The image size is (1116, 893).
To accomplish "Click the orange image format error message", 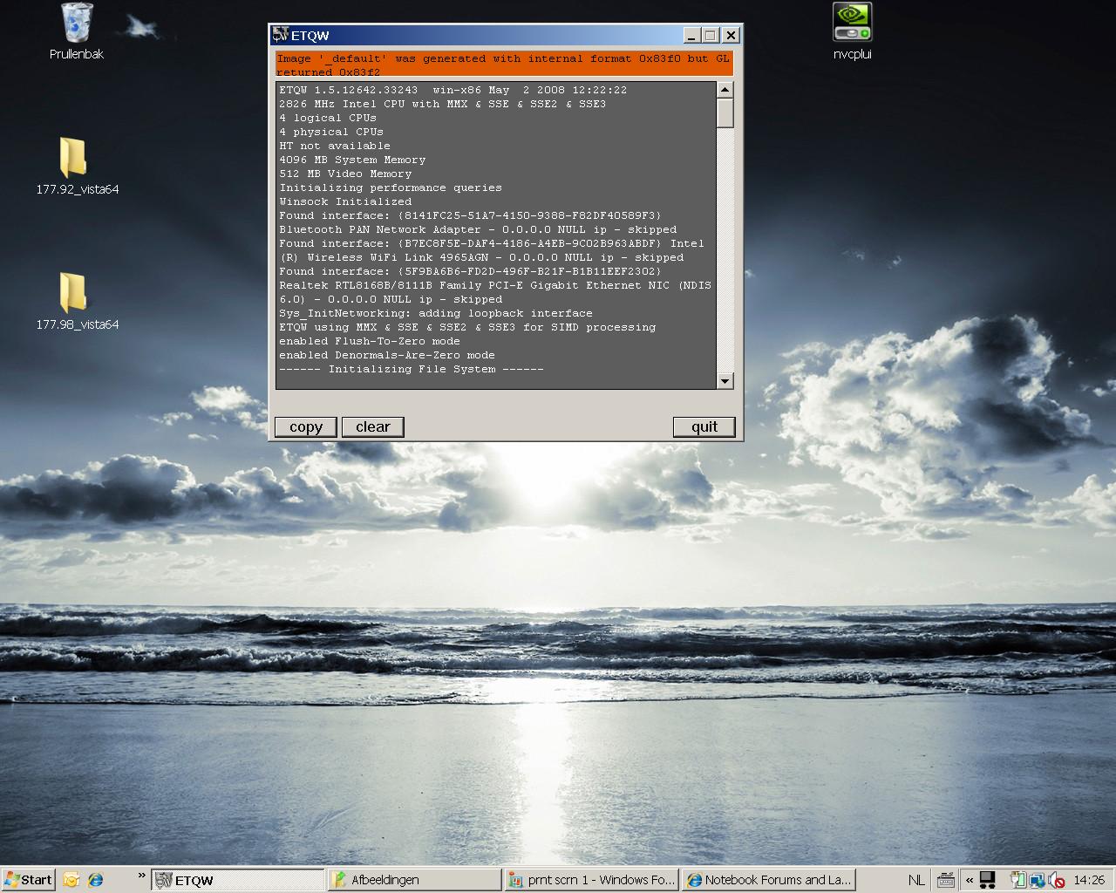I will pos(504,65).
